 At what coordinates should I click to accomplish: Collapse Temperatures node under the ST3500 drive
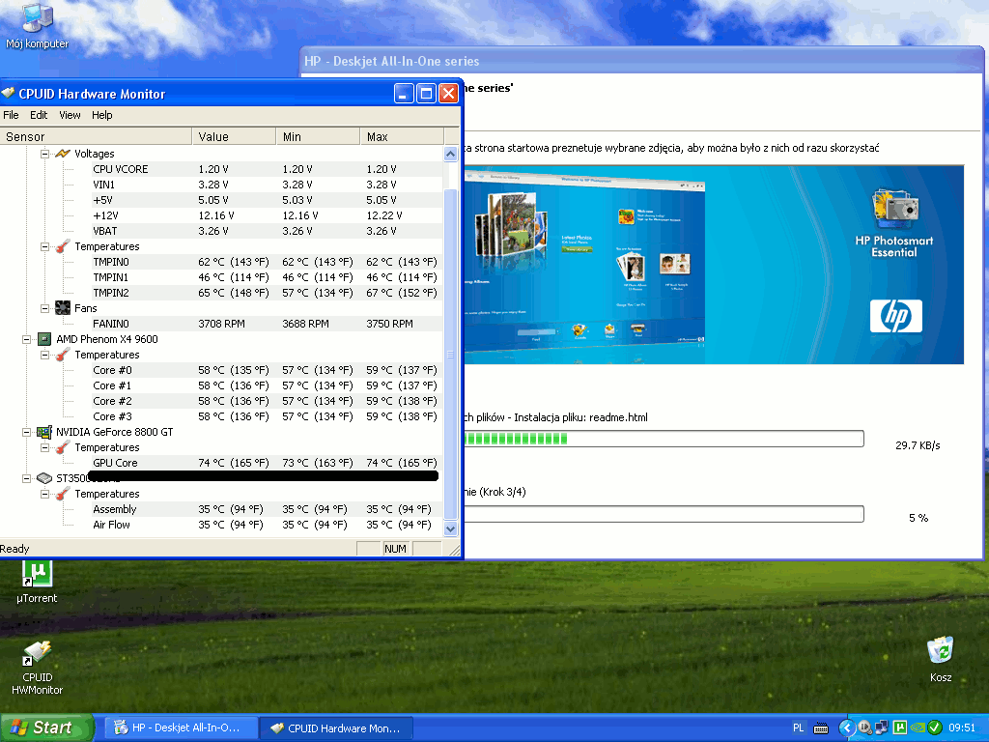[44, 494]
